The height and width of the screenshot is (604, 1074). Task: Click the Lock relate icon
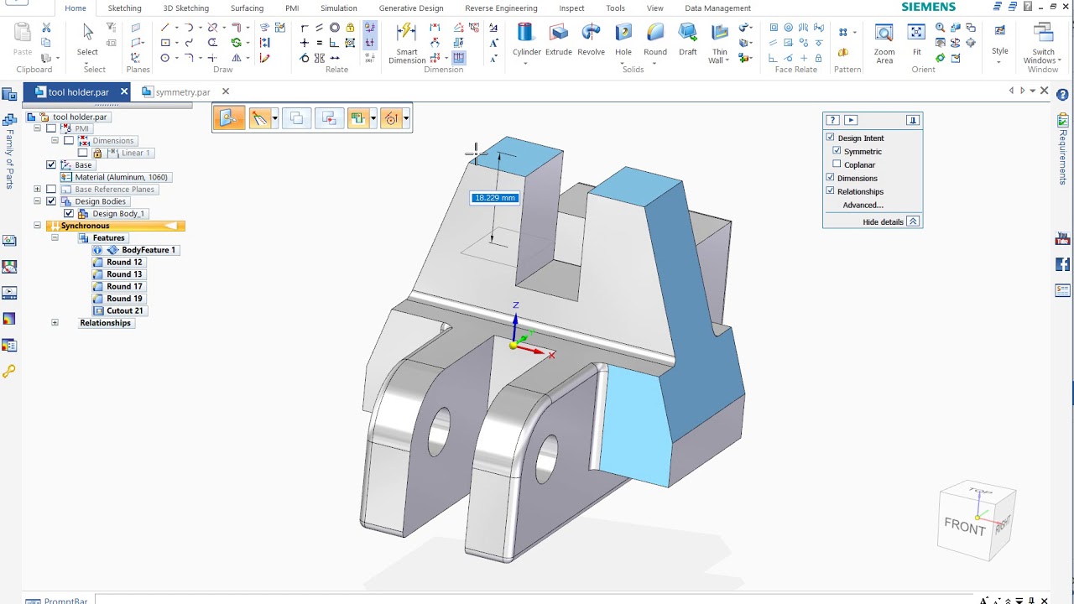click(349, 28)
